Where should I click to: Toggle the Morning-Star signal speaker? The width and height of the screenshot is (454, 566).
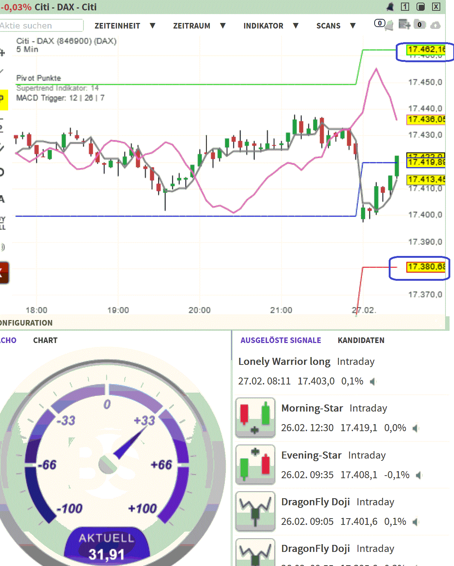(416, 428)
